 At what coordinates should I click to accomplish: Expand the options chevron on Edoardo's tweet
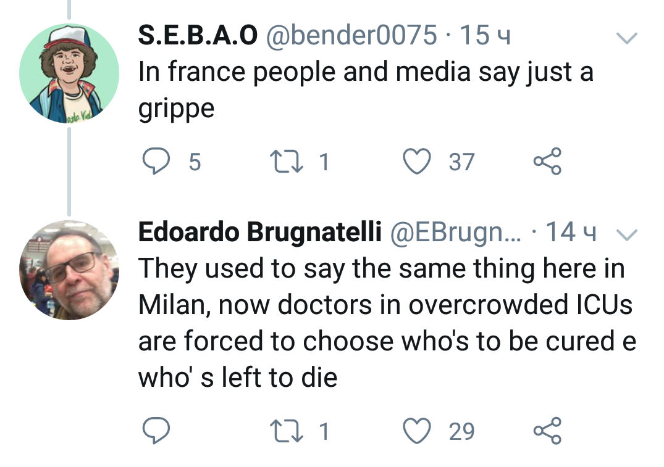click(x=627, y=233)
